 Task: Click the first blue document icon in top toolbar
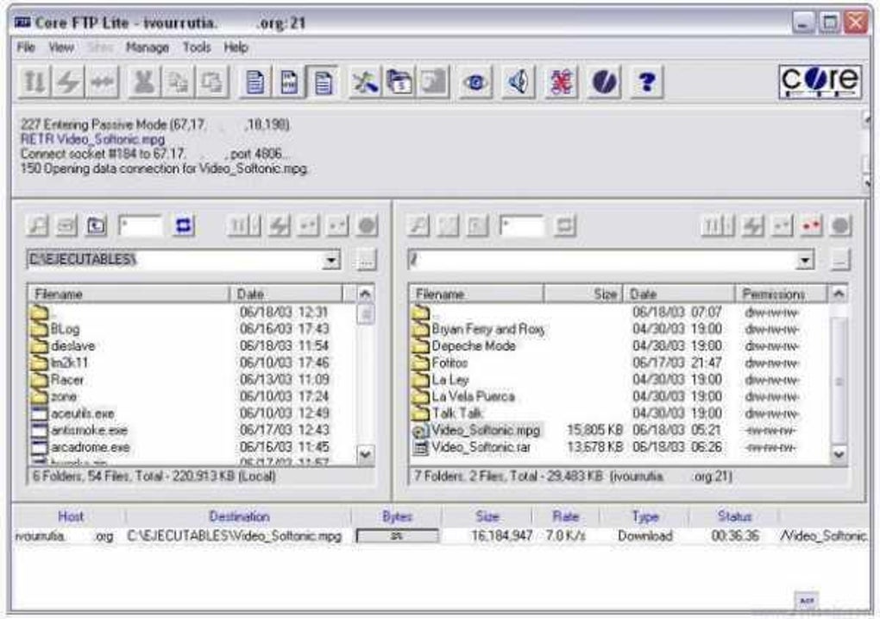(x=255, y=82)
